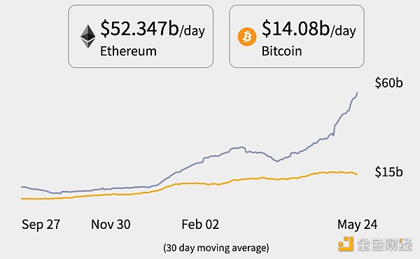Click the Nov 30 date marker
Viewport: 420px width, 259px height.
(111, 224)
